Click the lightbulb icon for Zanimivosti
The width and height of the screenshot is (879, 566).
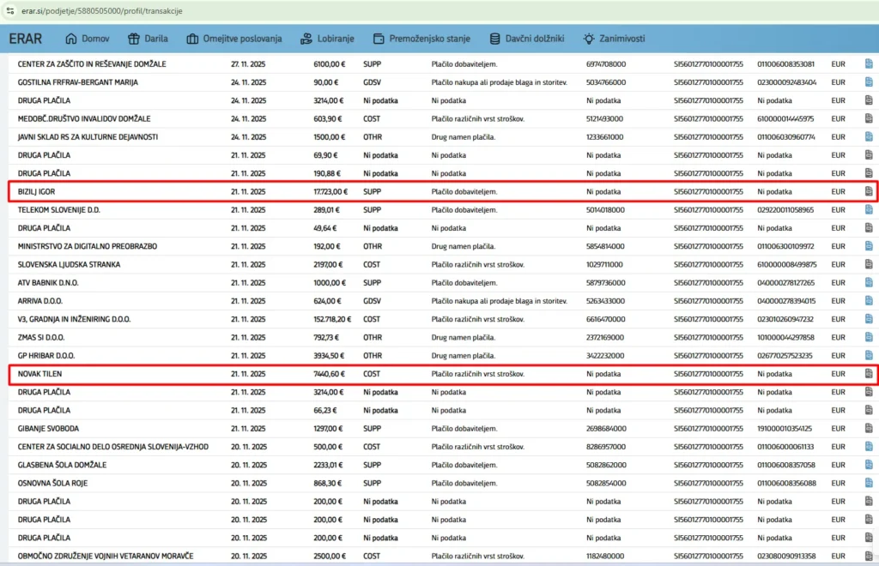click(x=588, y=39)
